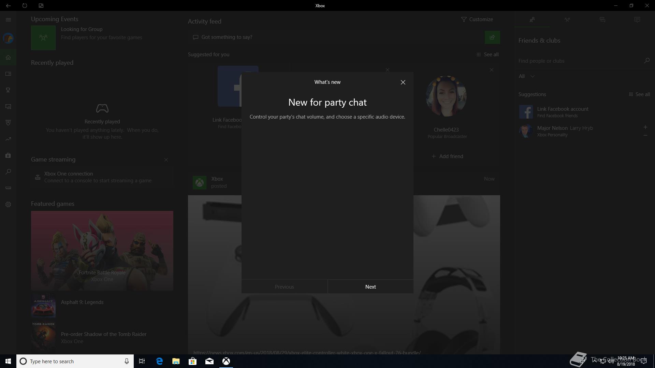655x368 pixels.
Task: Open Microsoft Edge from taskbar
Action: click(x=159, y=361)
